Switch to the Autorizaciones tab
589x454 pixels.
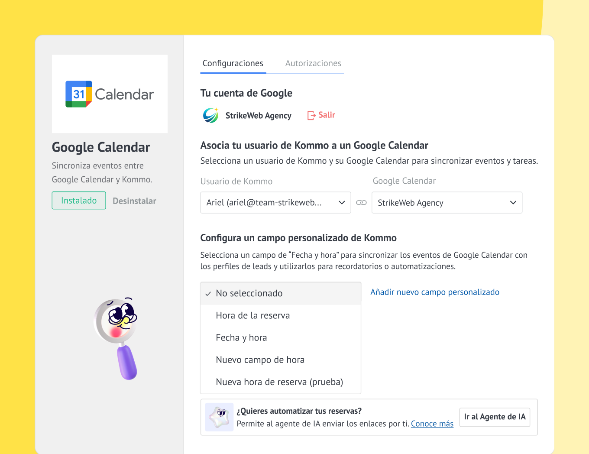click(x=313, y=63)
